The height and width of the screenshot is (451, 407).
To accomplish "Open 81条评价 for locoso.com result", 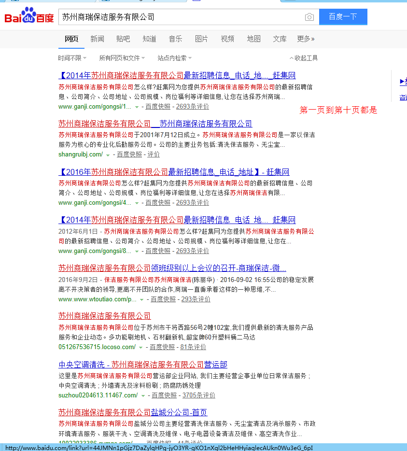I will pos(193,347).
